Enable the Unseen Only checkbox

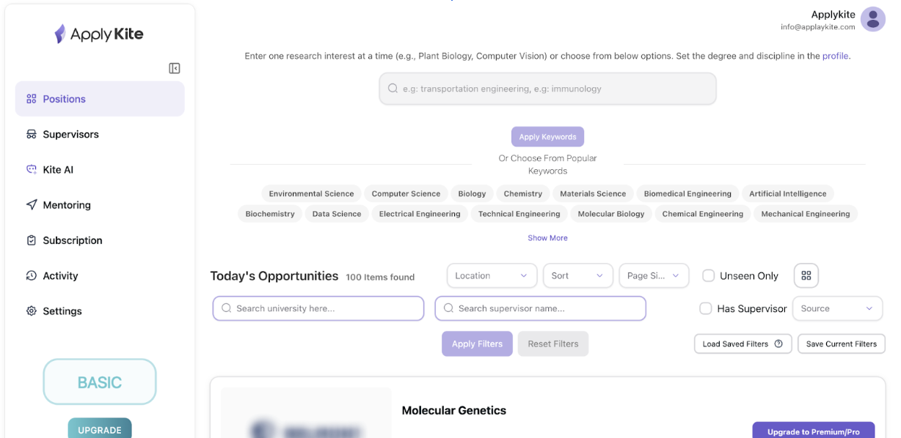tap(709, 275)
